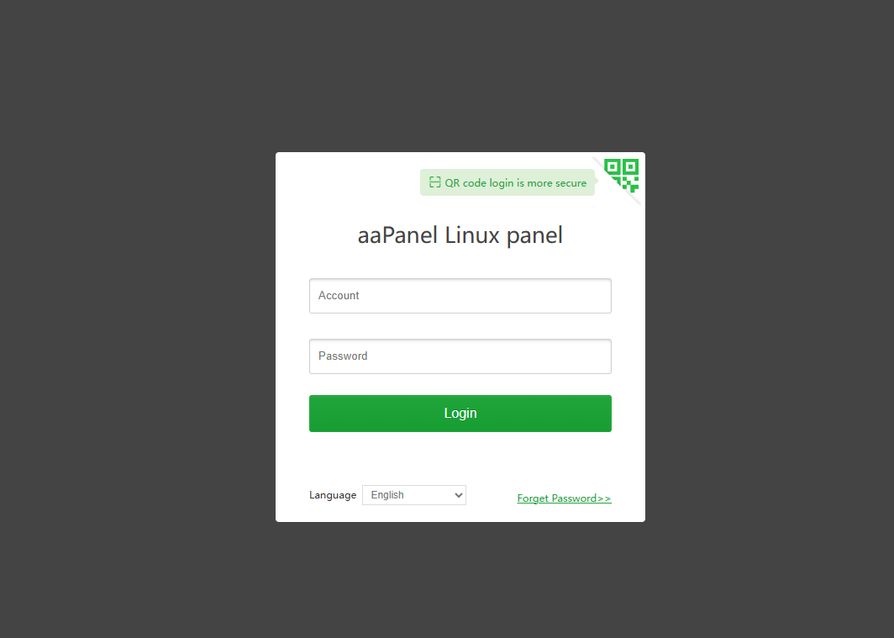The width and height of the screenshot is (894, 638).
Task: Click the "English" text in the language combo box
Action: pos(387,495)
